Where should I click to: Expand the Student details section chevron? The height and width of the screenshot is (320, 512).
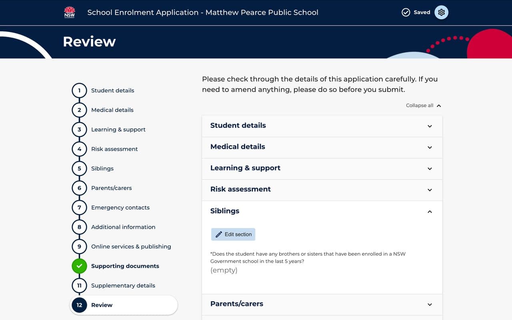[430, 126]
